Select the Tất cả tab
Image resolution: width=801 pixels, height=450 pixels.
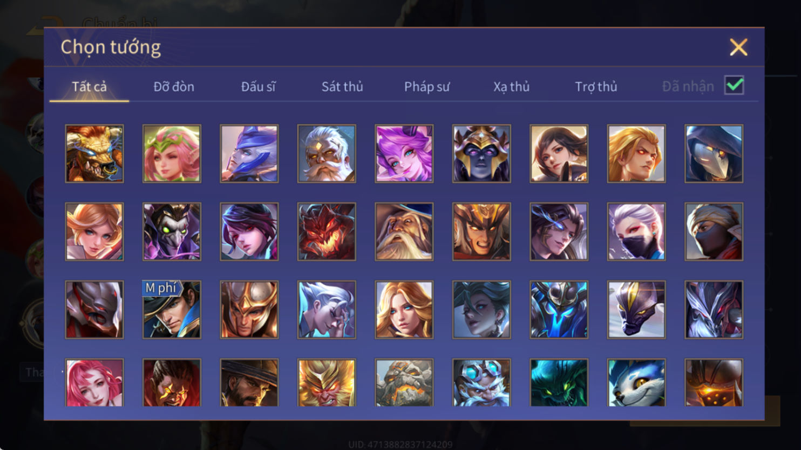coord(89,86)
